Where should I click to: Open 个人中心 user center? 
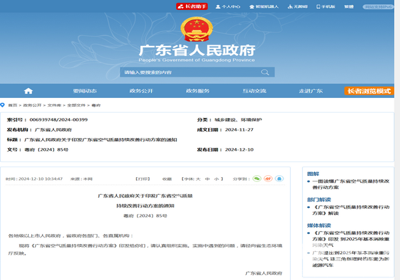230,6
